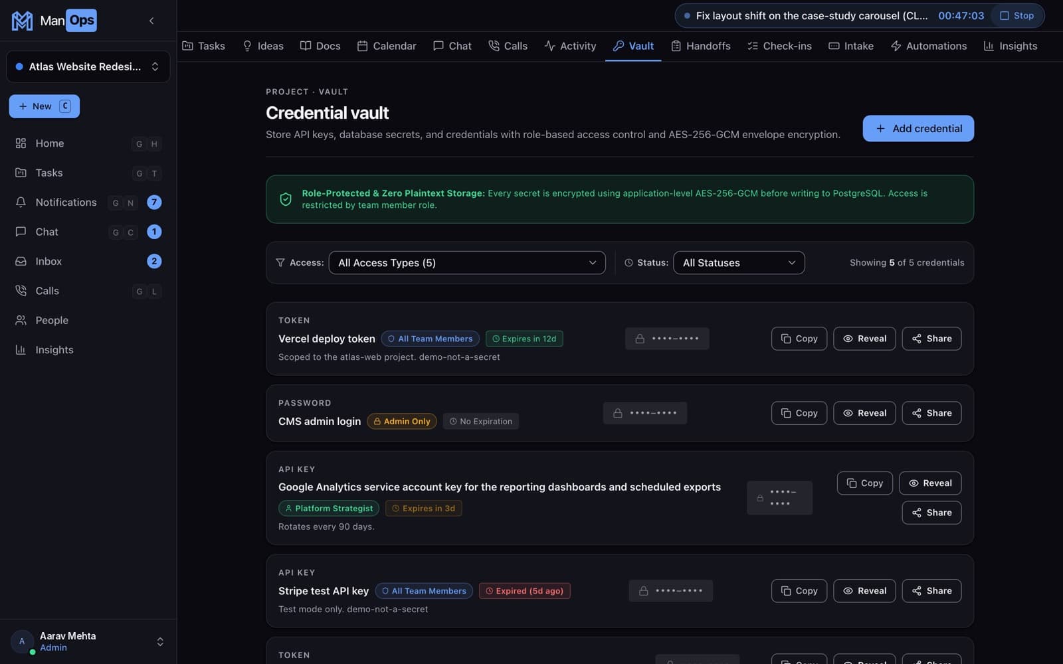Expand the Atlas Website Redesign project switcher
This screenshot has height=664, width=1063.
88,66
